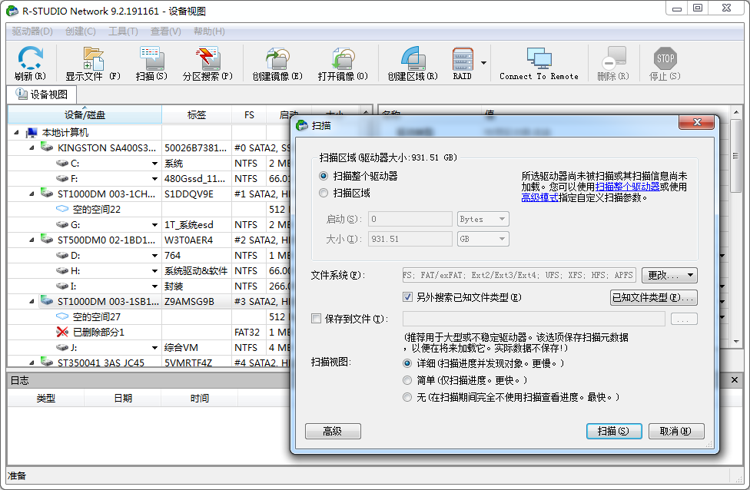Open Known File Types (已知文件类型) button
Image resolution: width=750 pixels, height=490 pixels.
point(653,297)
